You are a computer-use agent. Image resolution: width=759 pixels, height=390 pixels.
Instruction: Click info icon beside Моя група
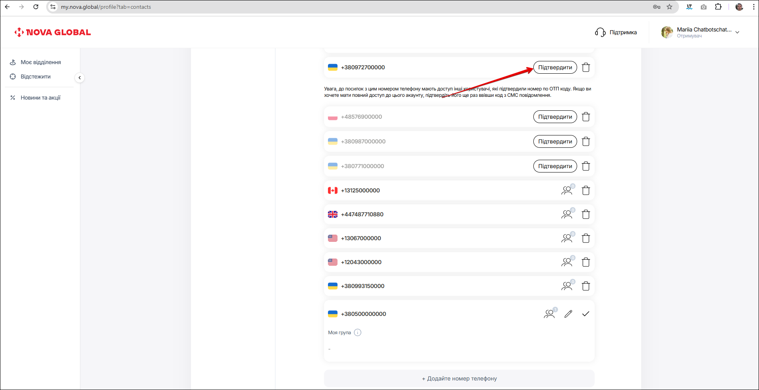pyautogui.click(x=357, y=333)
